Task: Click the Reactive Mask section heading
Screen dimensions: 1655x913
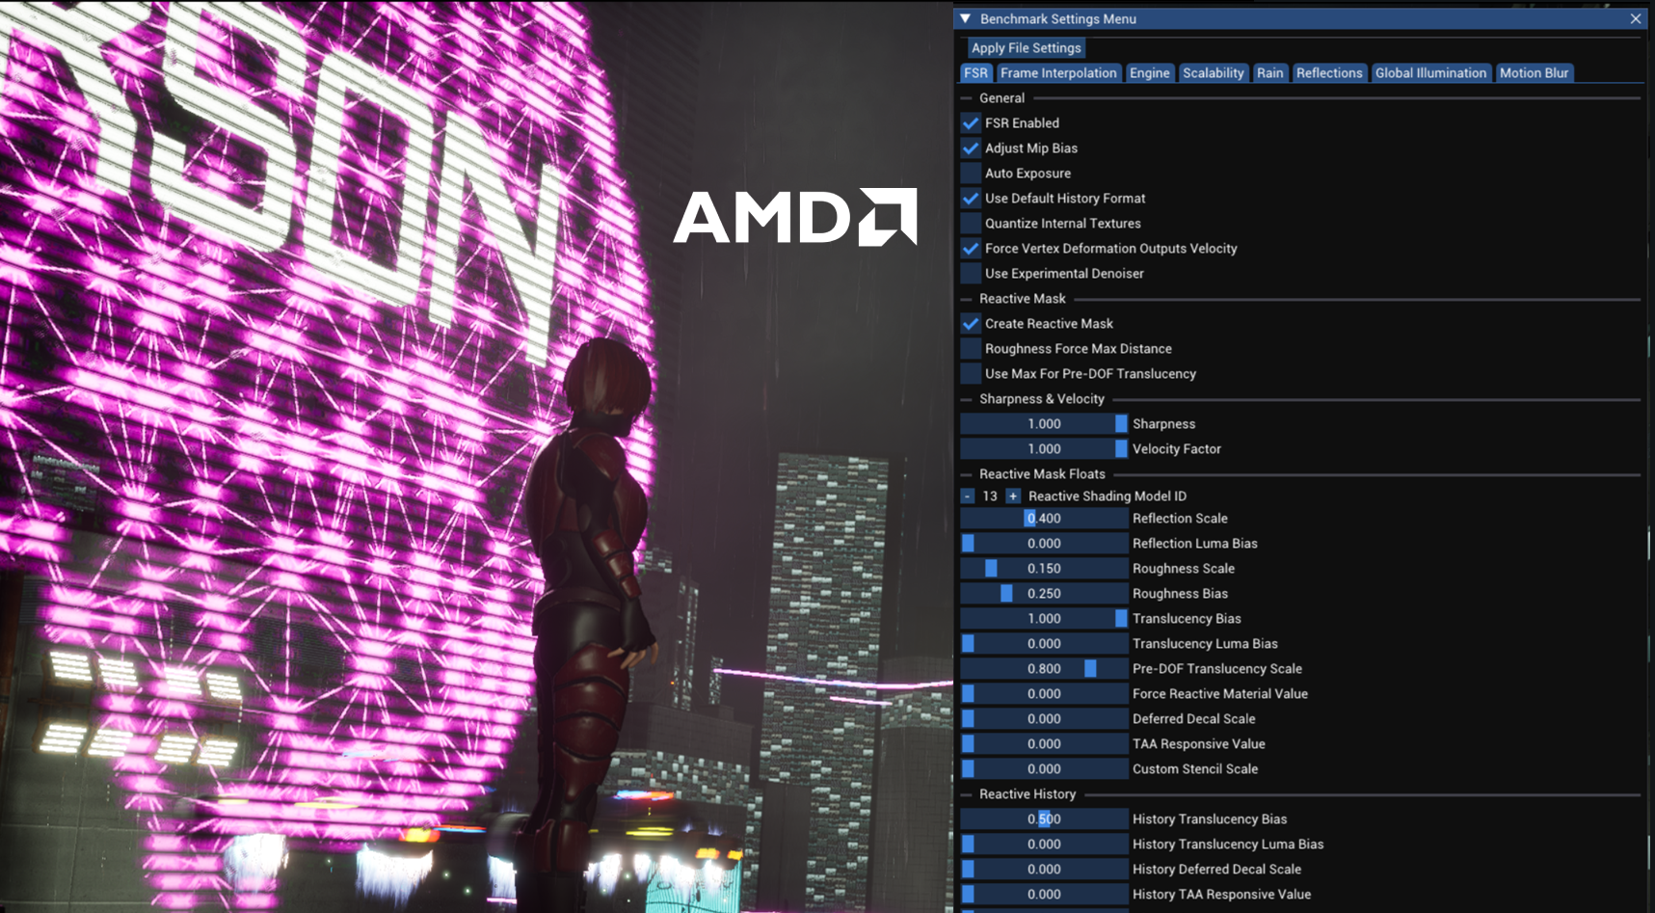Action: point(1023,298)
